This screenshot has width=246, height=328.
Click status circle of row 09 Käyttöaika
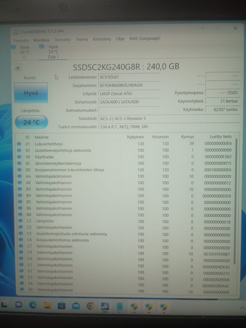coord(19,157)
